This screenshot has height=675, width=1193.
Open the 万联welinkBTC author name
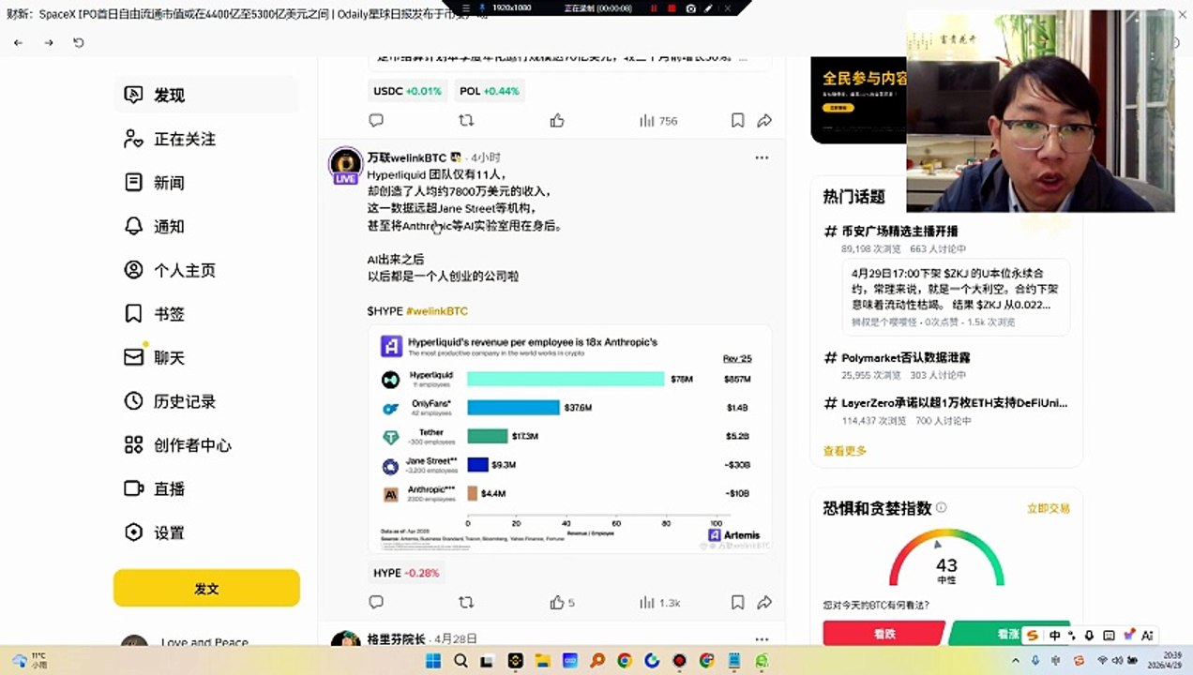[407, 157]
